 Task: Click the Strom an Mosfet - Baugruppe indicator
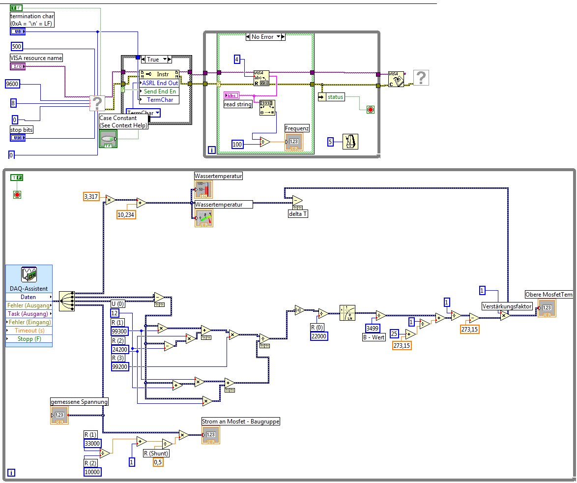[x=211, y=435]
